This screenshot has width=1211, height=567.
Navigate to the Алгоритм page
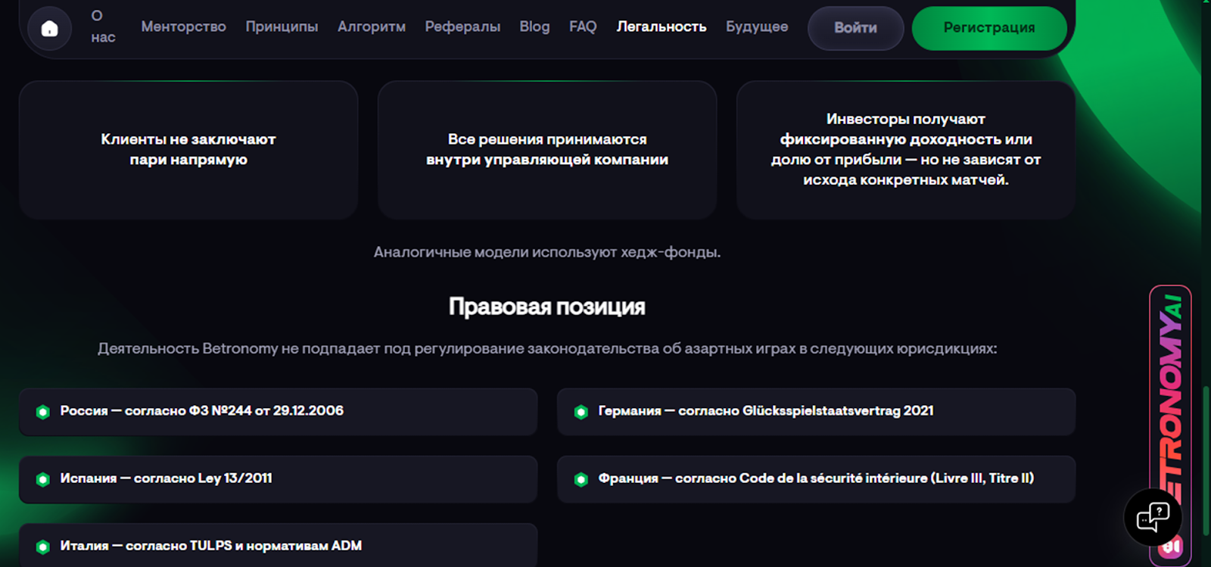tap(372, 26)
